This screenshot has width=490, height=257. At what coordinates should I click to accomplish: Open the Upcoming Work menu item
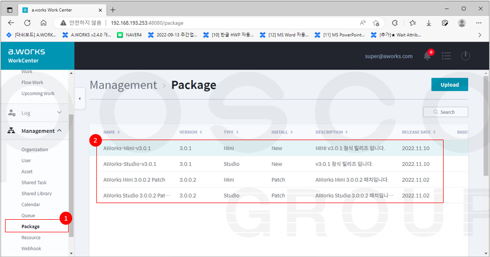[38, 94]
